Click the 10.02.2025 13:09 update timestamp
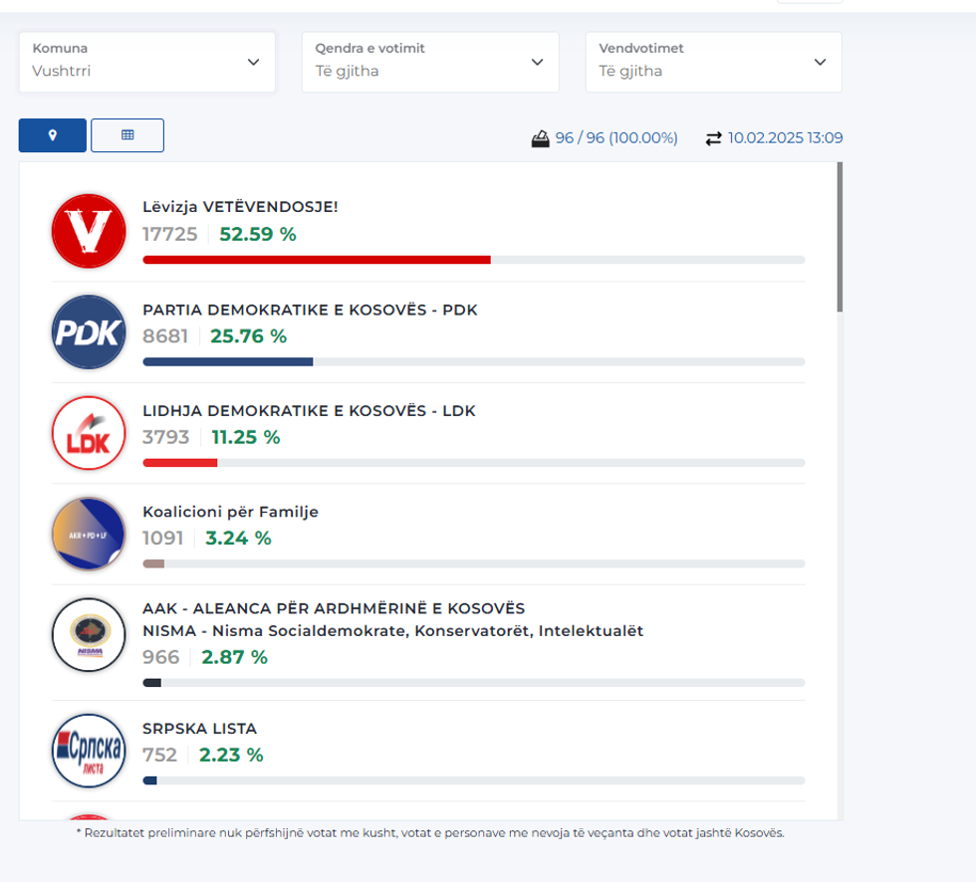Image resolution: width=976 pixels, height=882 pixels. click(x=785, y=138)
